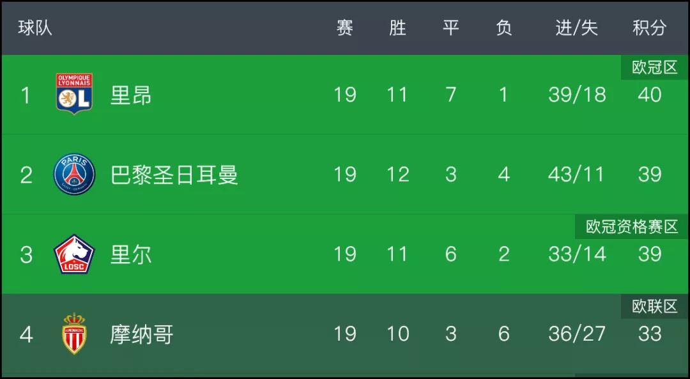Click the 欧冠资格赛区 zone label
Screen dimensions: 690x379
pyautogui.click(x=631, y=227)
